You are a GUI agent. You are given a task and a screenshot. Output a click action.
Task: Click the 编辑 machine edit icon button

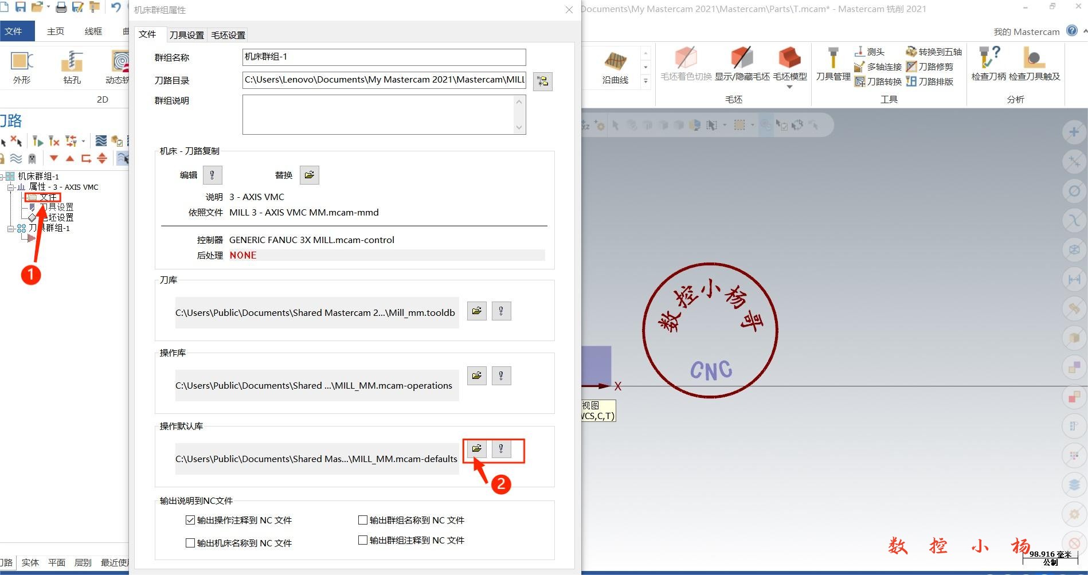click(212, 175)
